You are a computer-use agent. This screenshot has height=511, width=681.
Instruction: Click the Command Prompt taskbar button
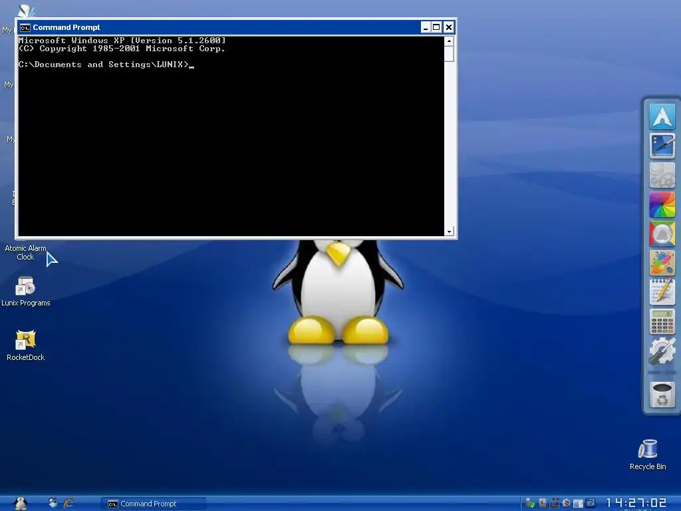(x=154, y=504)
